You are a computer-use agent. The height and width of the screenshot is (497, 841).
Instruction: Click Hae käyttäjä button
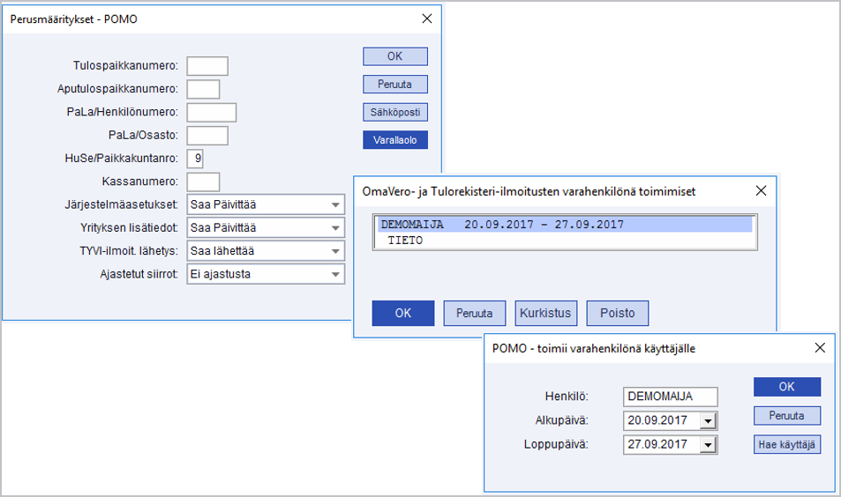point(787,445)
